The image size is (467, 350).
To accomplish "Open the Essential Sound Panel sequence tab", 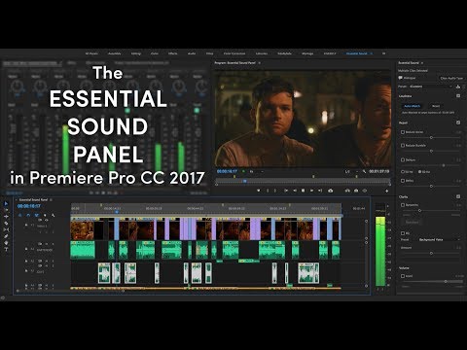I will [33, 200].
